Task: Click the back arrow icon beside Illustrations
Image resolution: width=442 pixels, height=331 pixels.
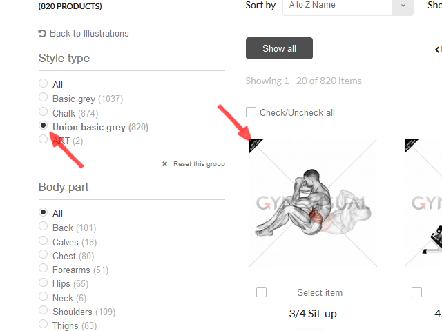Action: pyautogui.click(x=42, y=34)
